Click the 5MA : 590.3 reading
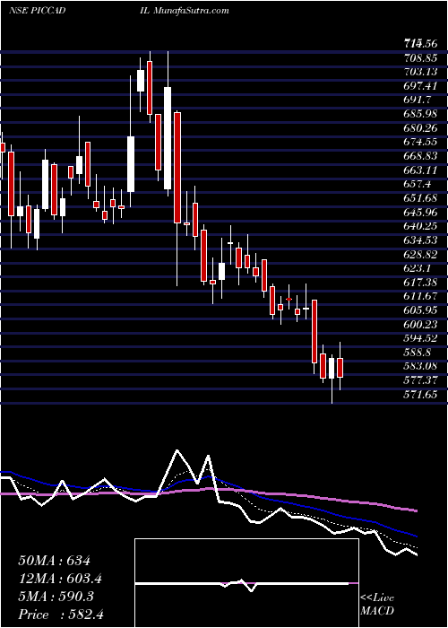The width and height of the screenshot is (448, 628). 56,597
